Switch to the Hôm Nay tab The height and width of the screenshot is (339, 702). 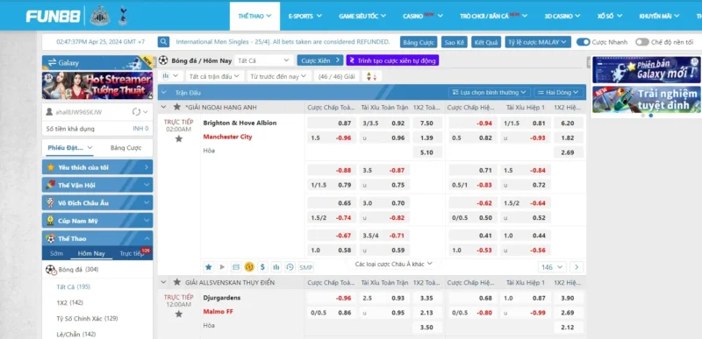tap(91, 253)
